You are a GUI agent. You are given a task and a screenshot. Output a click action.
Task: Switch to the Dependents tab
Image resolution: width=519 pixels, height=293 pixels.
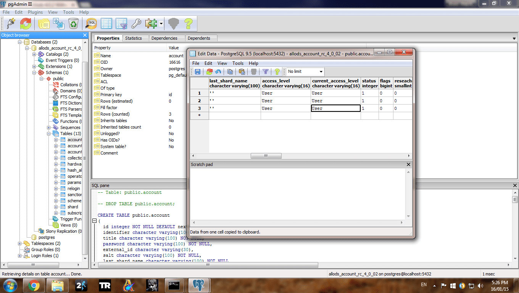click(199, 38)
